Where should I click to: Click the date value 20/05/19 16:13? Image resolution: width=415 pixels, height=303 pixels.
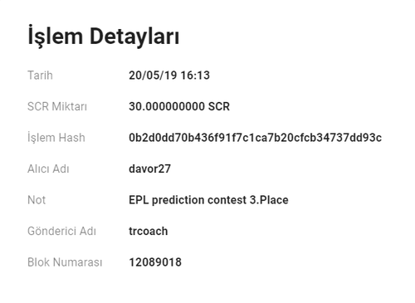tap(169, 76)
